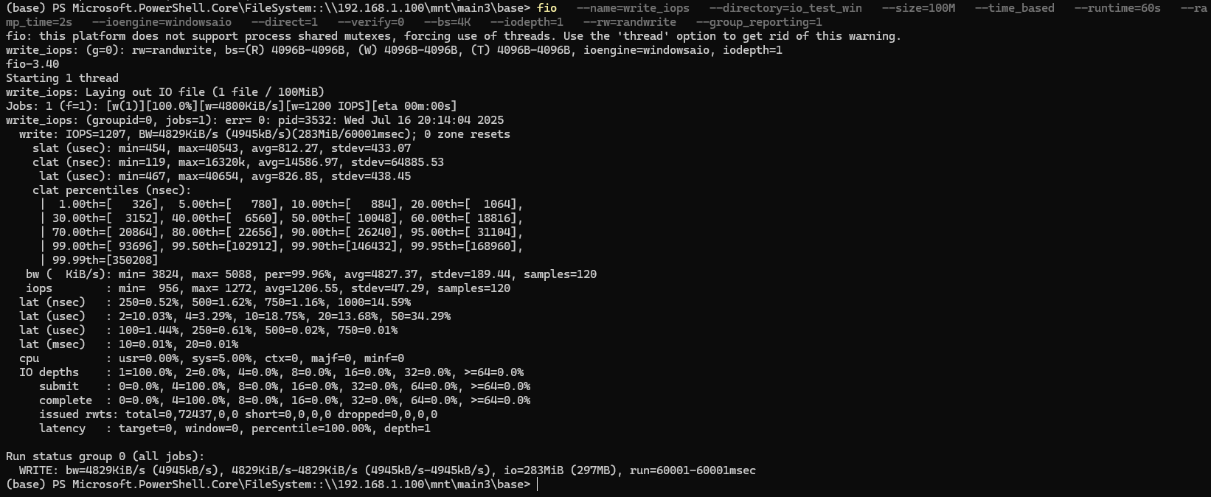Viewport: 1211px width, 497px height.
Task: Click the --rw=randwrite argument
Action: 629,22
